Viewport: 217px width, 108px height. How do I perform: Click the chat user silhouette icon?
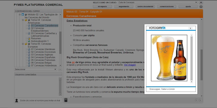(17, 101)
